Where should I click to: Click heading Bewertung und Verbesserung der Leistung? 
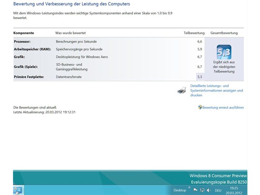pyautogui.click(x=71, y=4)
